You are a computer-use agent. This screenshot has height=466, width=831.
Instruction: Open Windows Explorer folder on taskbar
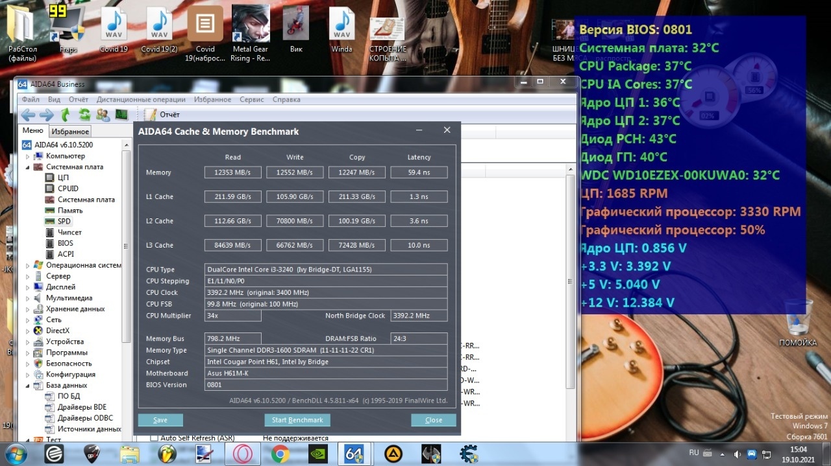pyautogui.click(x=130, y=454)
